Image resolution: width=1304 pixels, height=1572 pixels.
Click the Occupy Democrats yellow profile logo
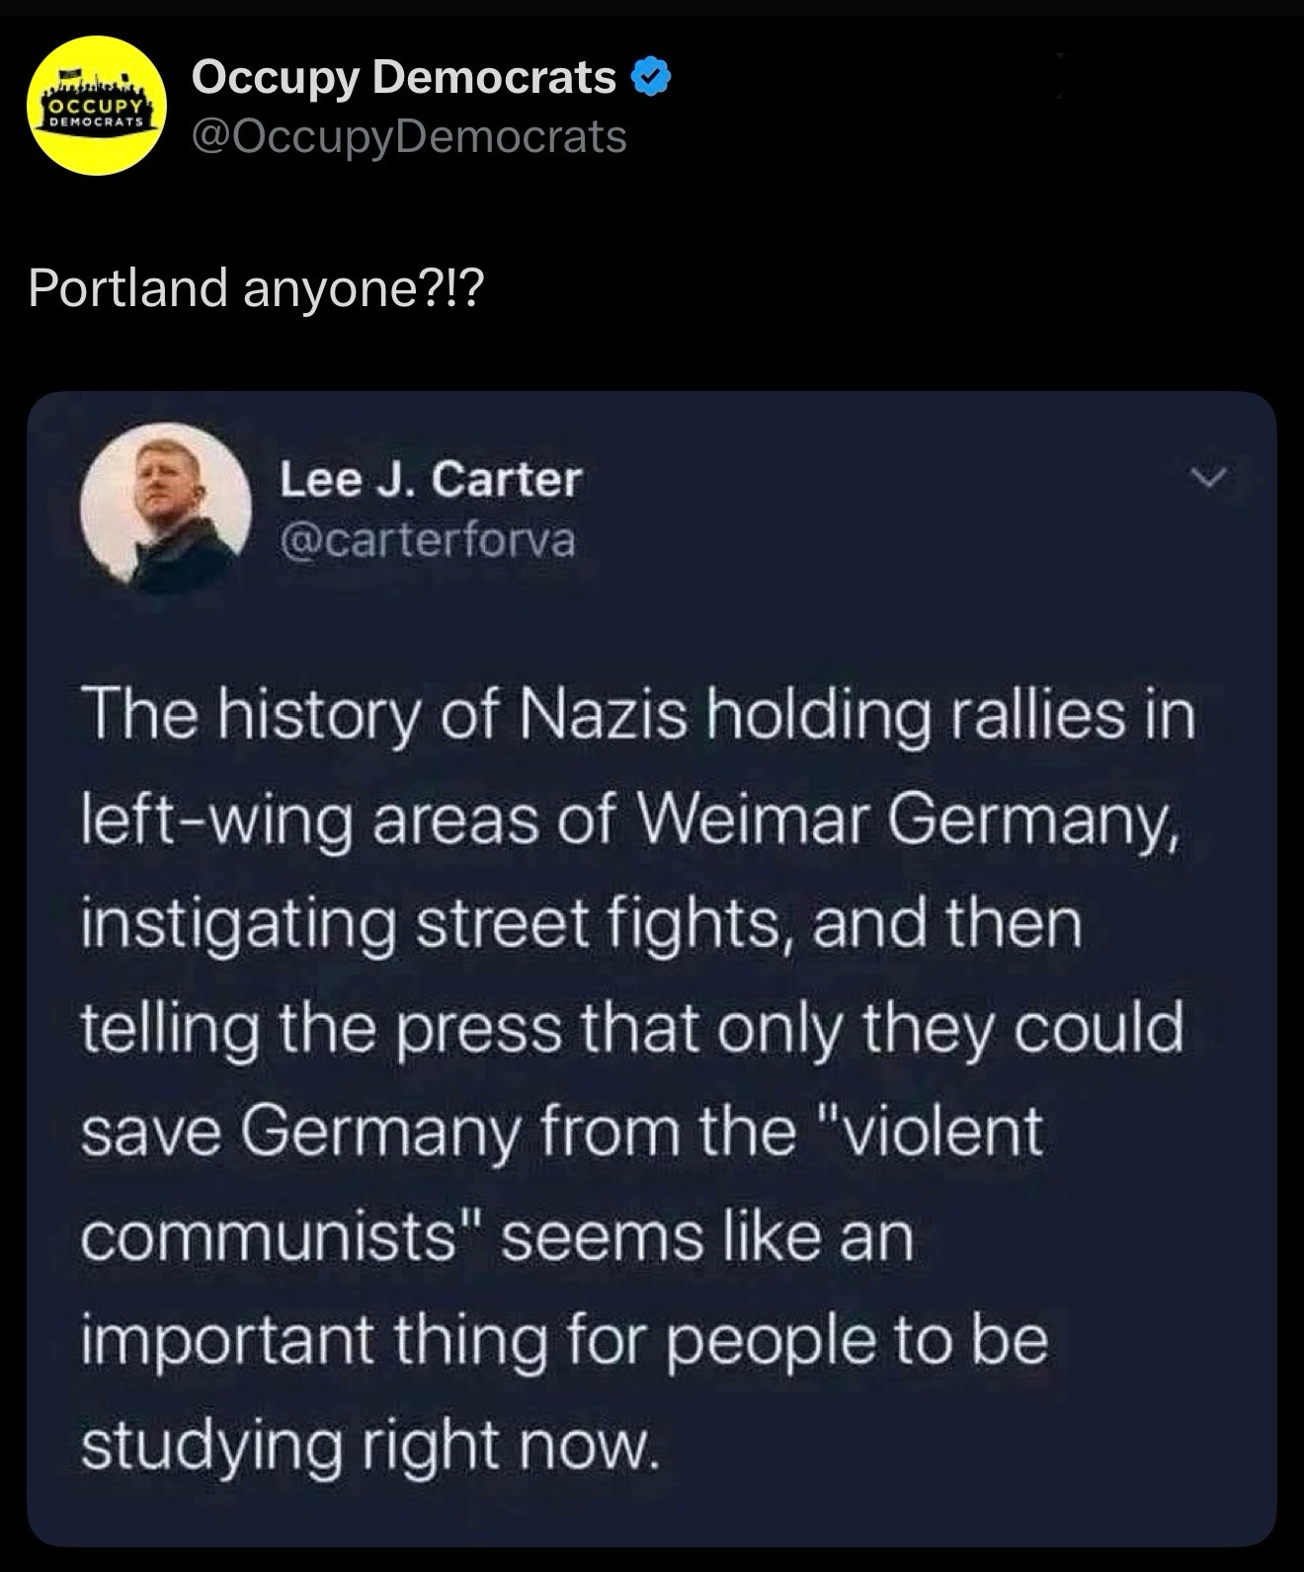97,108
